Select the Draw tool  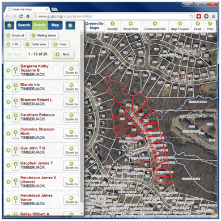[x=198, y=26]
